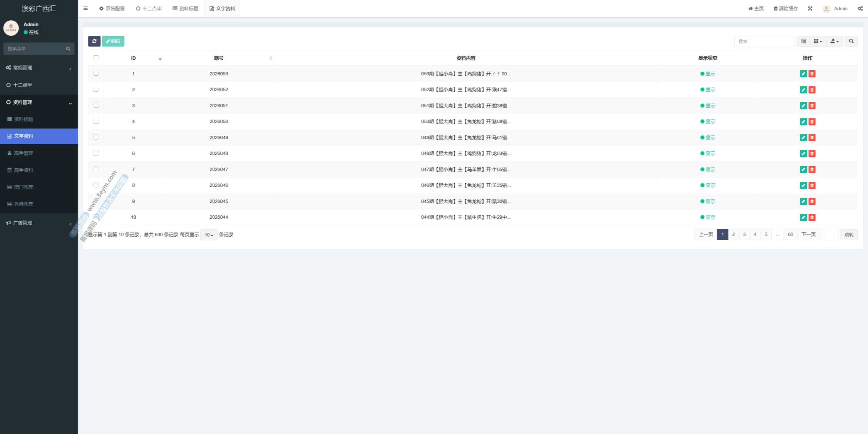Open the export data dropdown
868x434 pixels.
834,41
